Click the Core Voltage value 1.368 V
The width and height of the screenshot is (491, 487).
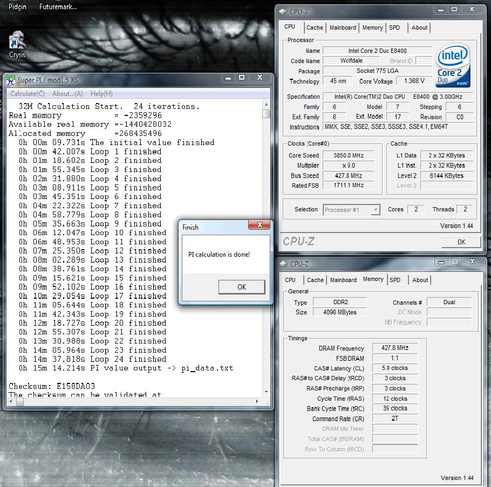click(x=414, y=81)
